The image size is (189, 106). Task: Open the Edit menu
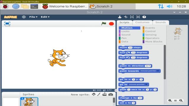45,17
